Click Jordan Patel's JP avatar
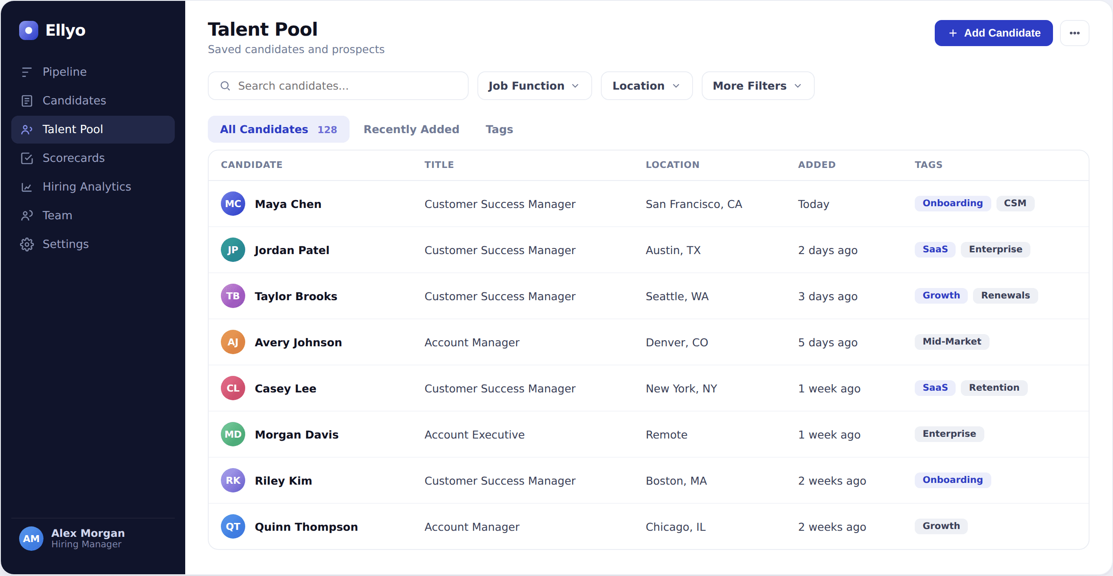This screenshot has height=576, width=1113. point(233,250)
